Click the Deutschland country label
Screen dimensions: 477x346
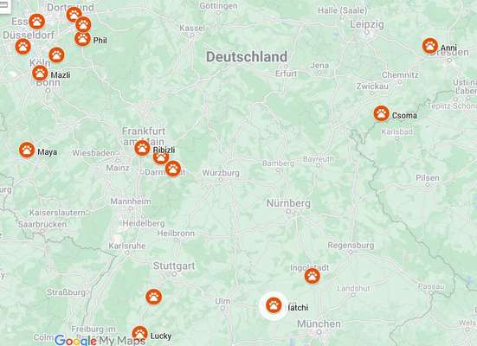(247, 57)
